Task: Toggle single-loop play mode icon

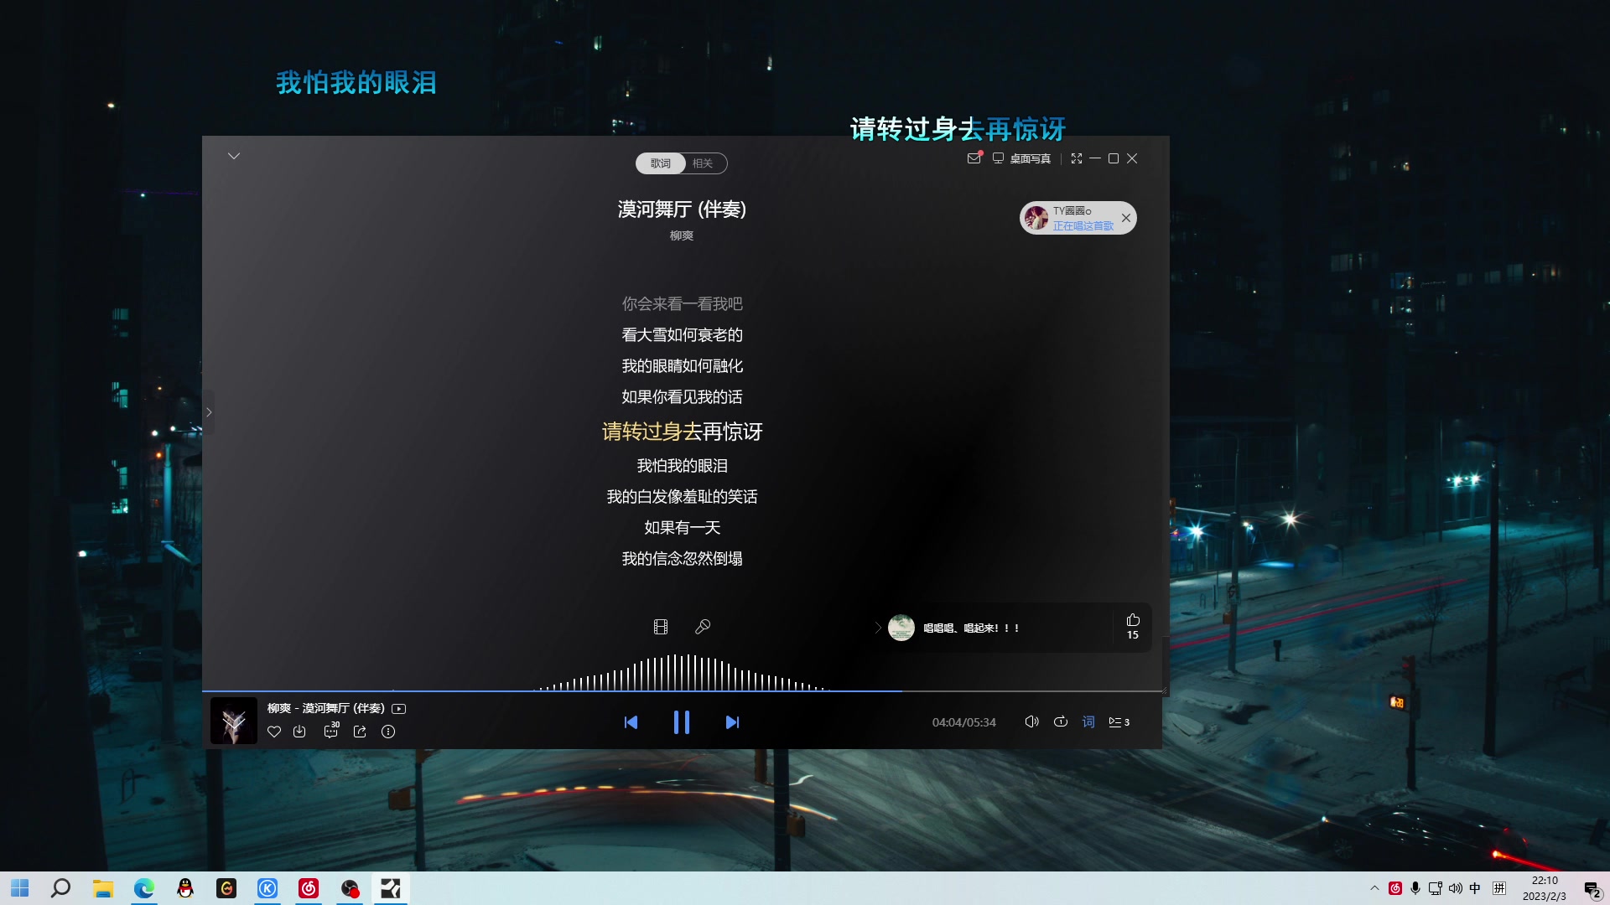Action: [1061, 722]
